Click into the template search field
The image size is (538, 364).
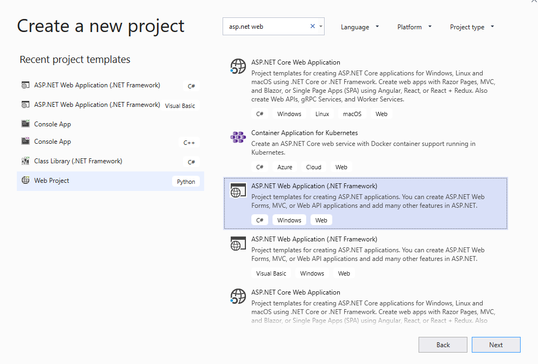(x=266, y=26)
